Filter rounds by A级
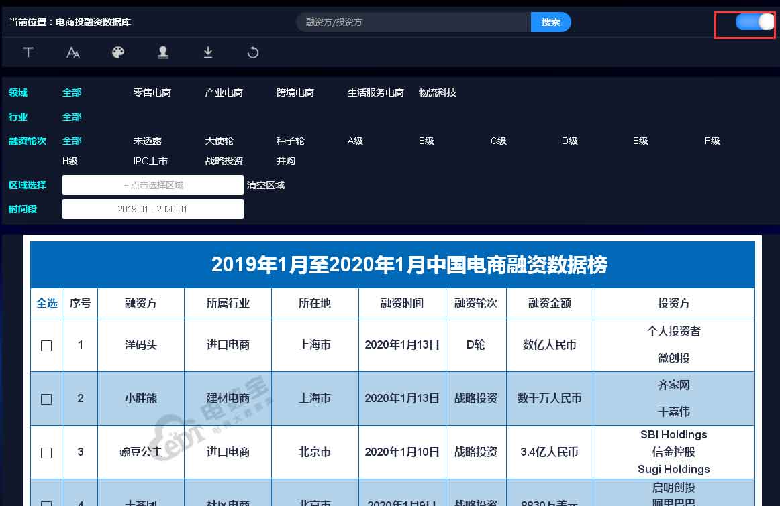This screenshot has width=780, height=506. [x=355, y=141]
